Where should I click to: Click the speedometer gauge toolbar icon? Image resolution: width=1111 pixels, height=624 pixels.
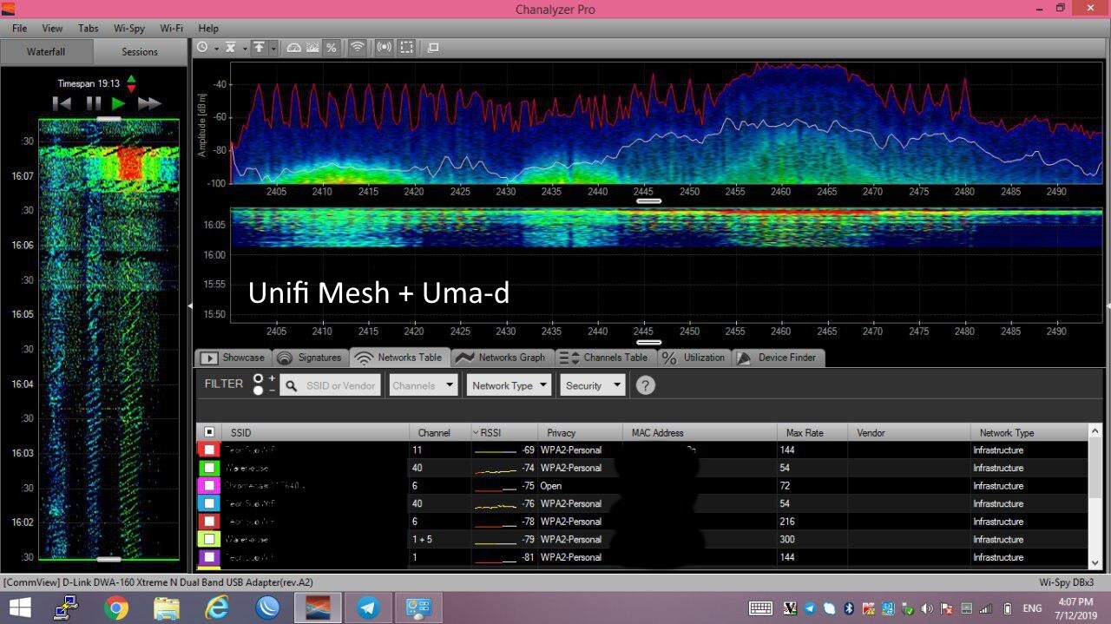[x=293, y=48]
